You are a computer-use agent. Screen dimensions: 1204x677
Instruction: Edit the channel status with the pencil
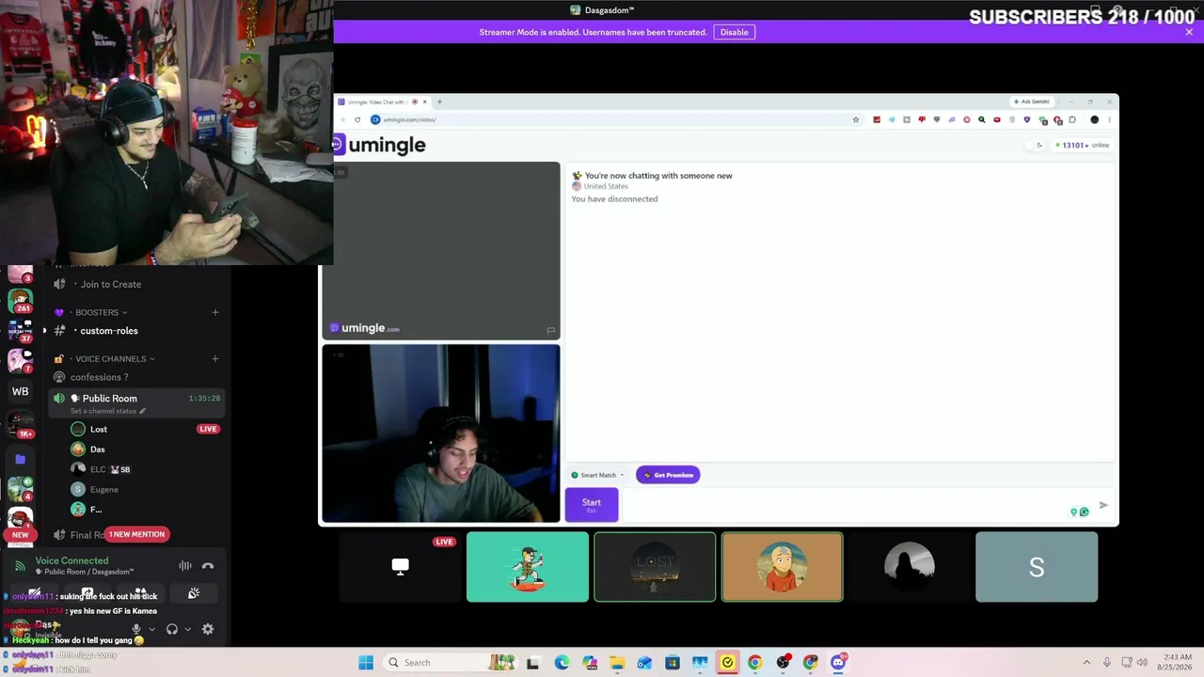[x=143, y=411]
